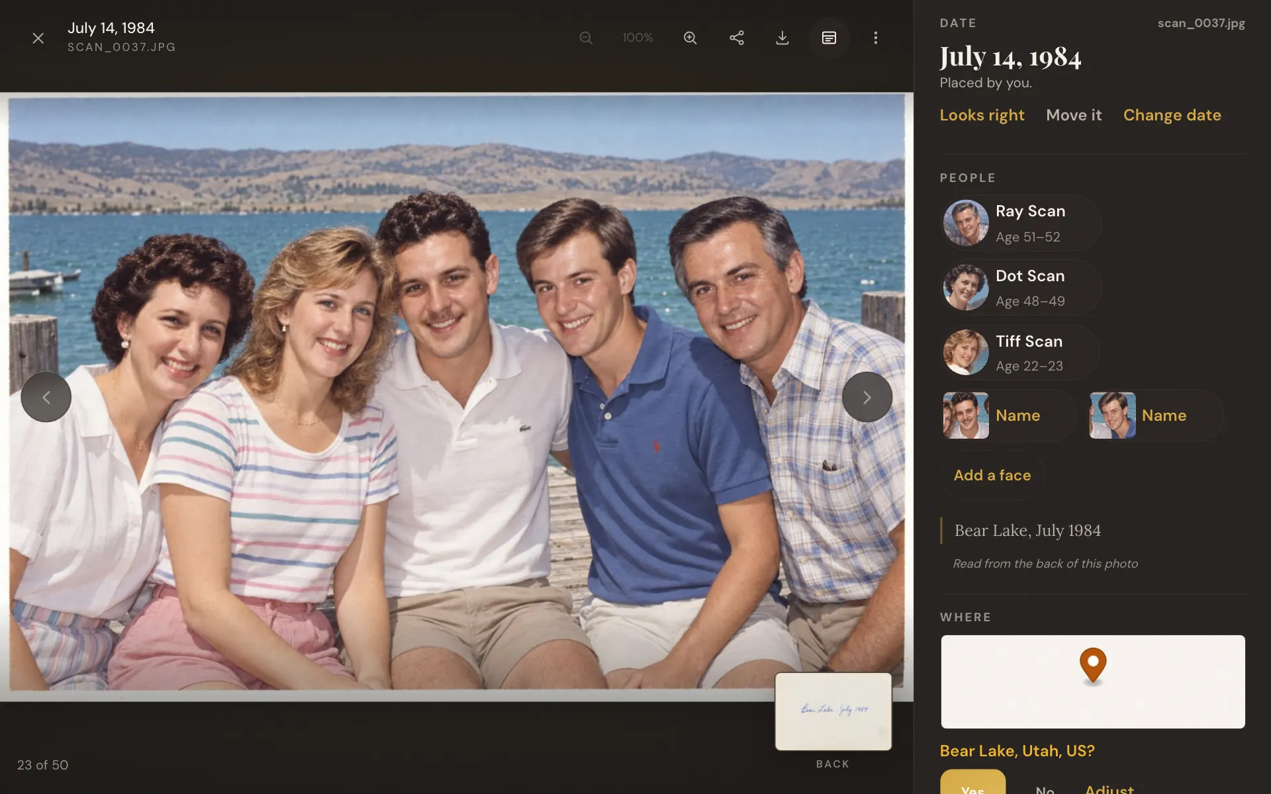Click the 23 of 50 photo counter

pyautogui.click(x=42, y=765)
